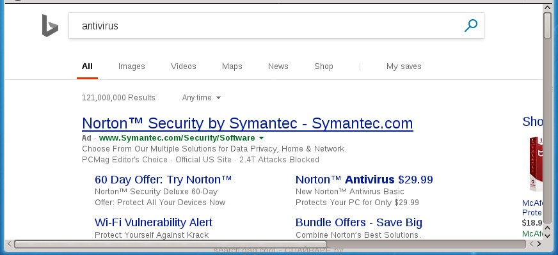Screen dimensions: 558x255
Task: Open the Maps tab
Action: tap(232, 66)
